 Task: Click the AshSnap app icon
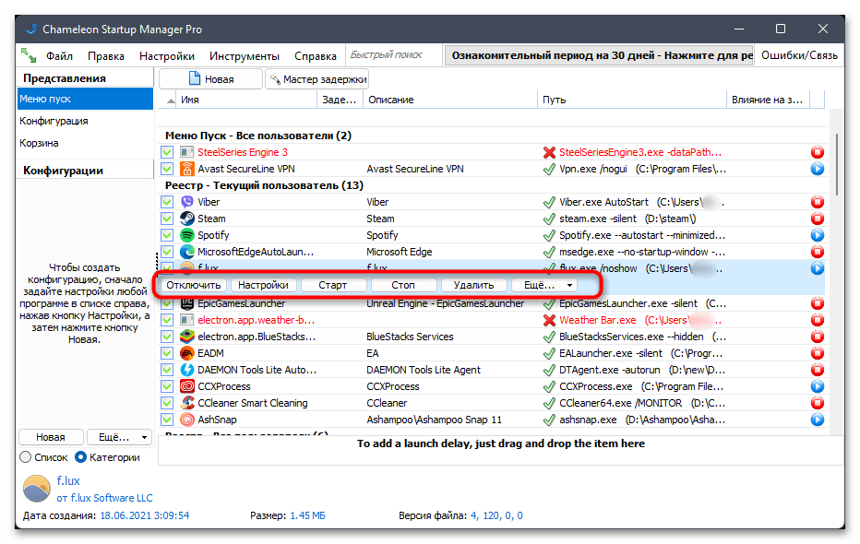click(187, 420)
